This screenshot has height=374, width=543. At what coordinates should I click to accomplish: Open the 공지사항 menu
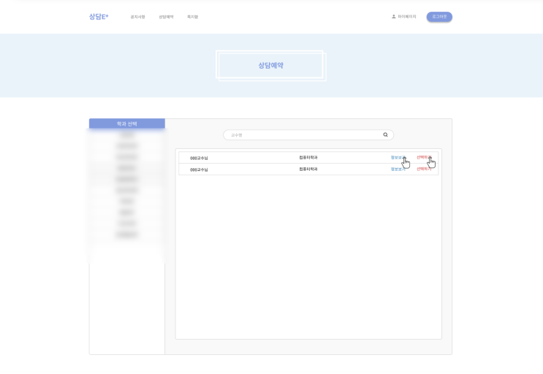137,17
